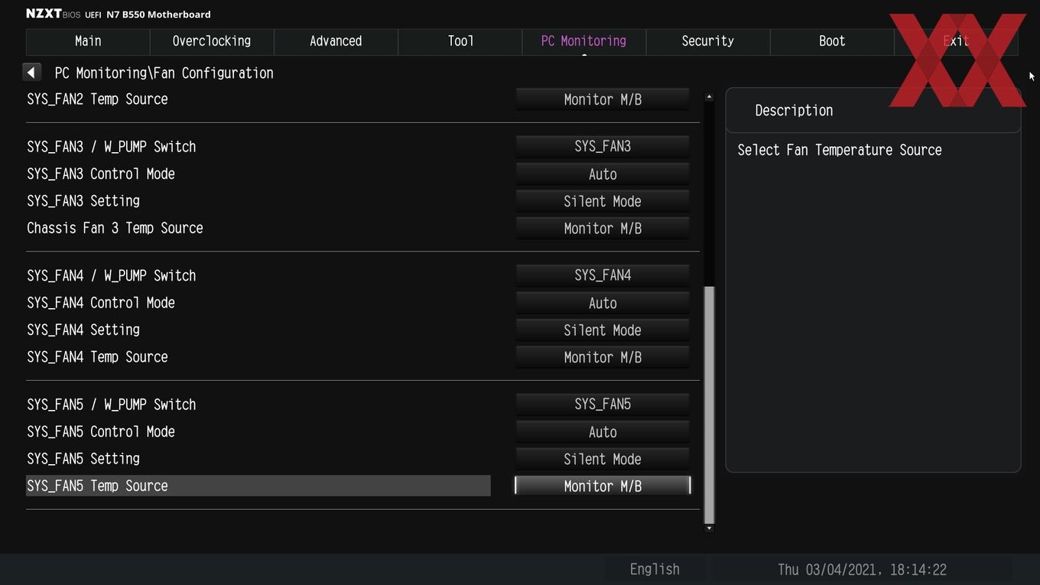This screenshot has height=585, width=1040.
Task: Click the PC Monitoring\Fan Configuration breadcrumb
Action: point(164,73)
